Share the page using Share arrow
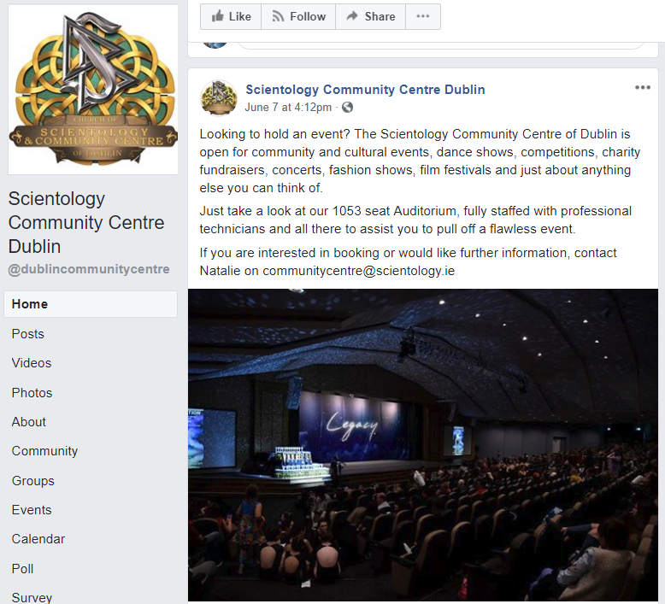665x604 pixels. coord(371,16)
